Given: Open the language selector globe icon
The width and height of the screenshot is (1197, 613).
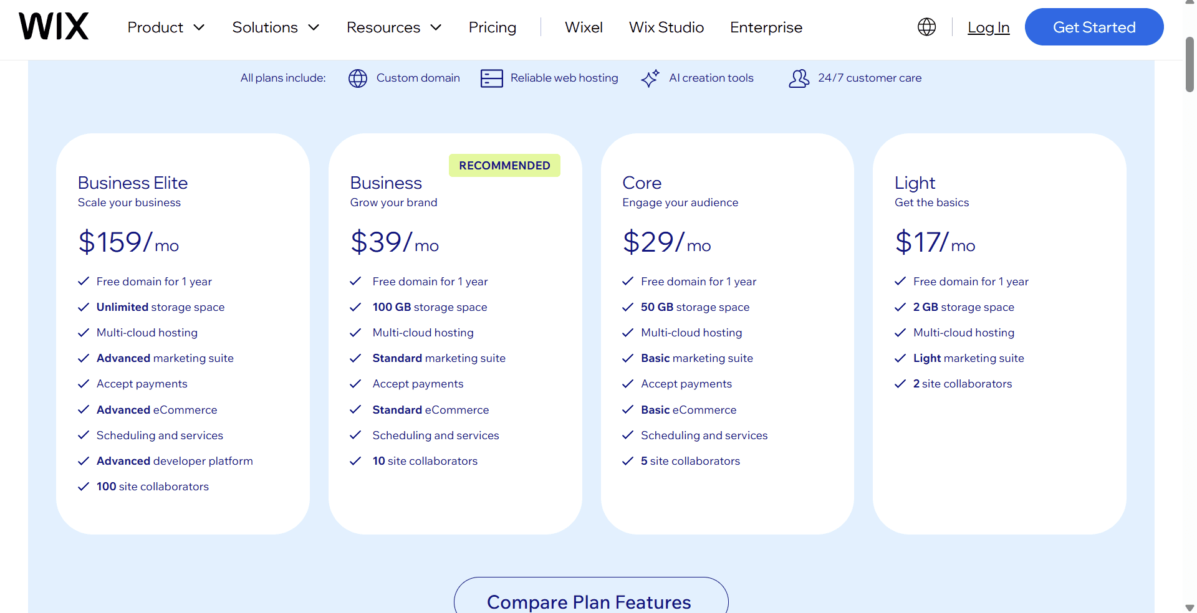Looking at the screenshot, I should click(926, 27).
